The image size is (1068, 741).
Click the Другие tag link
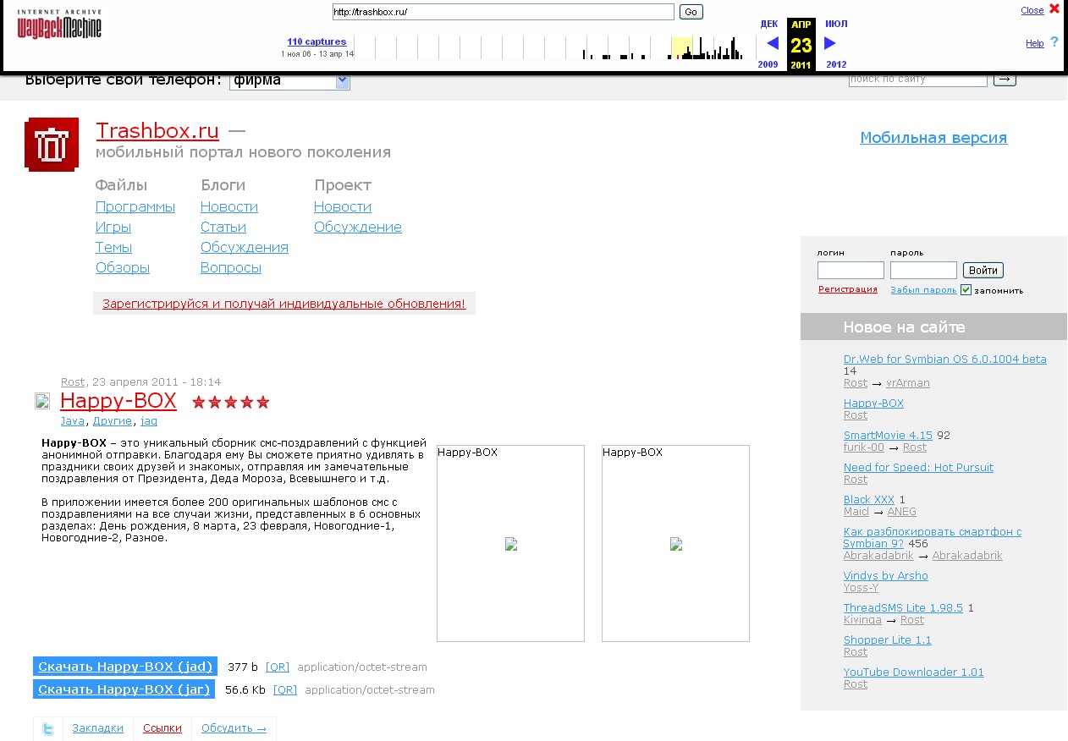(x=113, y=420)
